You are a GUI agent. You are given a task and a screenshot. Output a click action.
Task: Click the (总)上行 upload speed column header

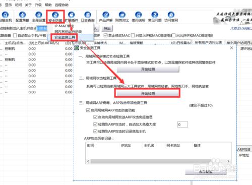point(44,43)
